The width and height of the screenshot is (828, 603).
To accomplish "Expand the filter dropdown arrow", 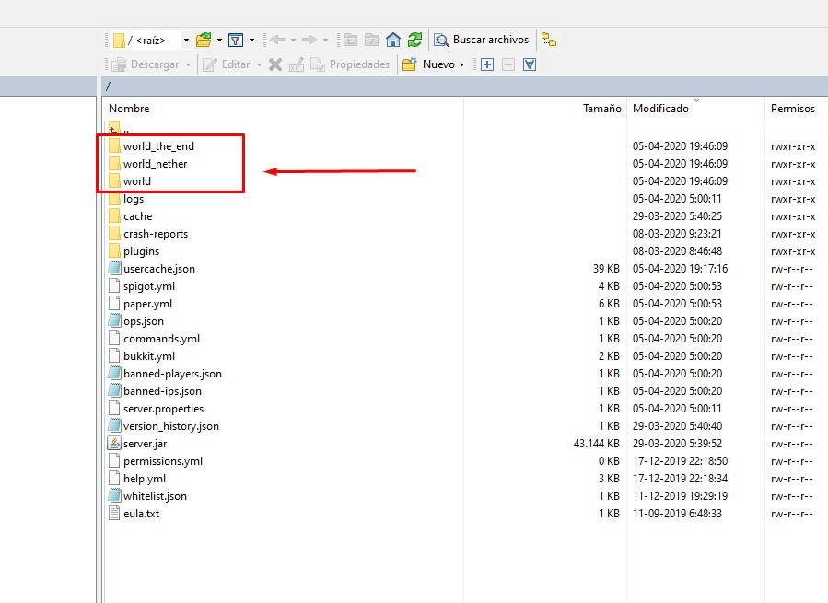I will [x=251, y=41].
